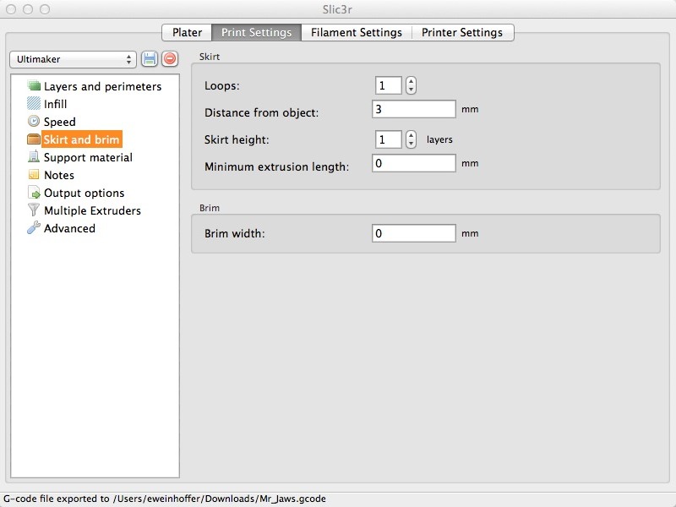Viewport: 676px width, 507px height.
Task: Click the Skirt group heading
Action: [210, 57]
